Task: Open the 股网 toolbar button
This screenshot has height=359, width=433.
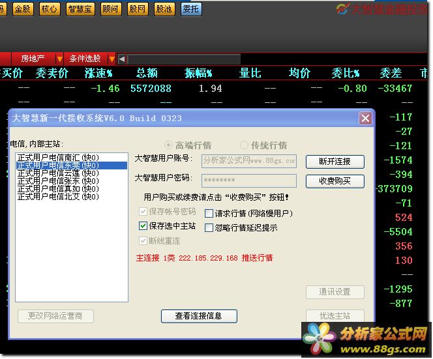Action: [138, 9]
